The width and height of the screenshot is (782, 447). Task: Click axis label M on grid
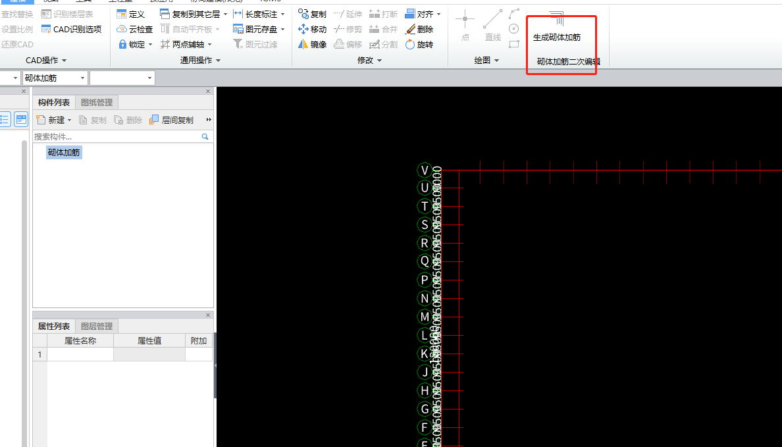pyautogui.click(x=425, y=316)
